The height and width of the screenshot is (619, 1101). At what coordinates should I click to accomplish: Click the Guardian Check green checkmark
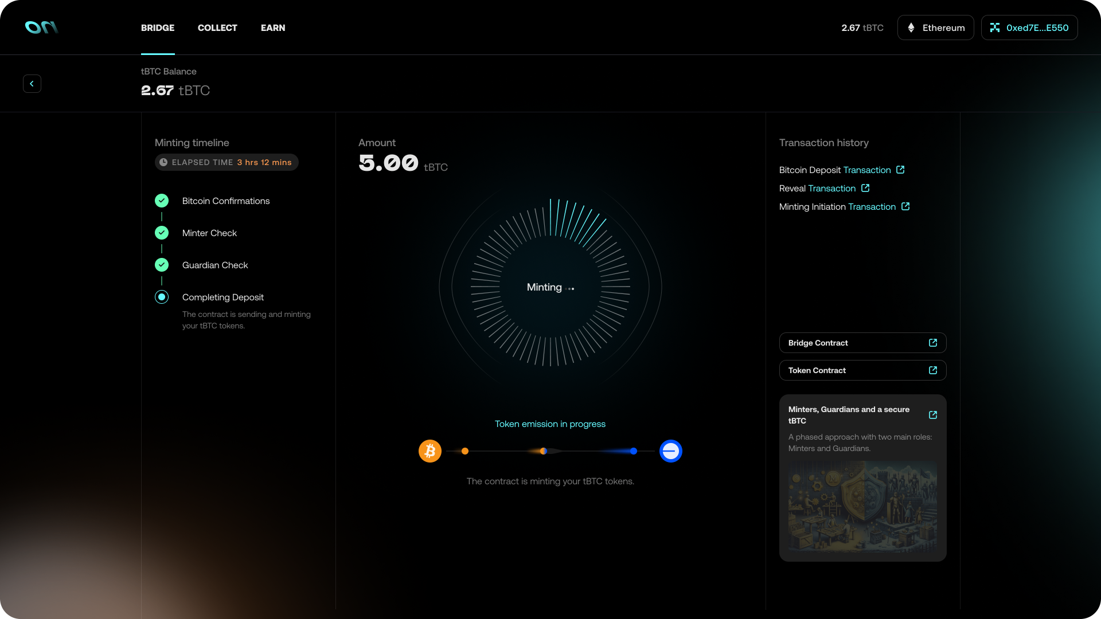[162, 265]
